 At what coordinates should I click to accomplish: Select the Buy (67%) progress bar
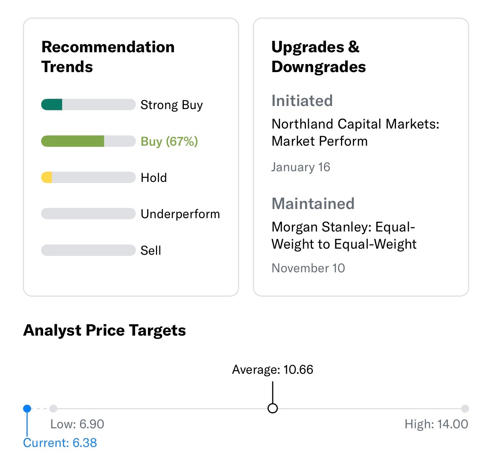[88, 141]
